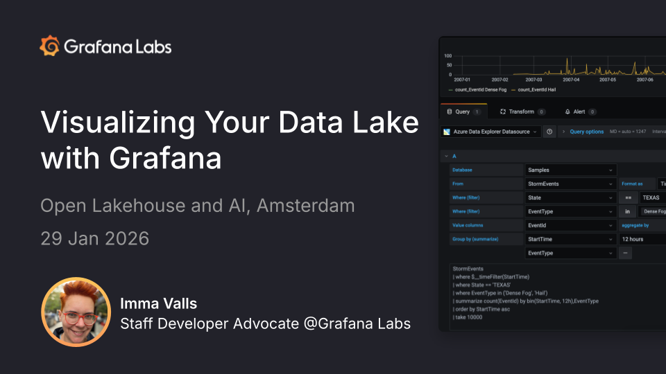The height and width of the screenshot is (374, 666).
Task: Open the From dropdown showing StormEvents
Action: [x=570, y=184]
